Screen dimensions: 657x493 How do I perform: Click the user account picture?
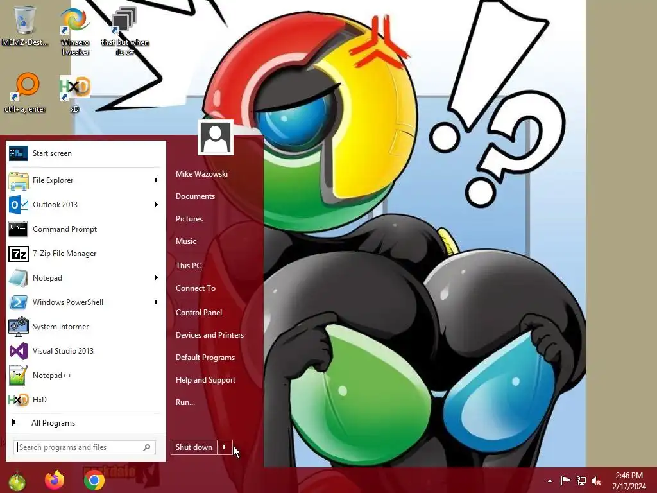pyautogui.click(x=216, y=137)
